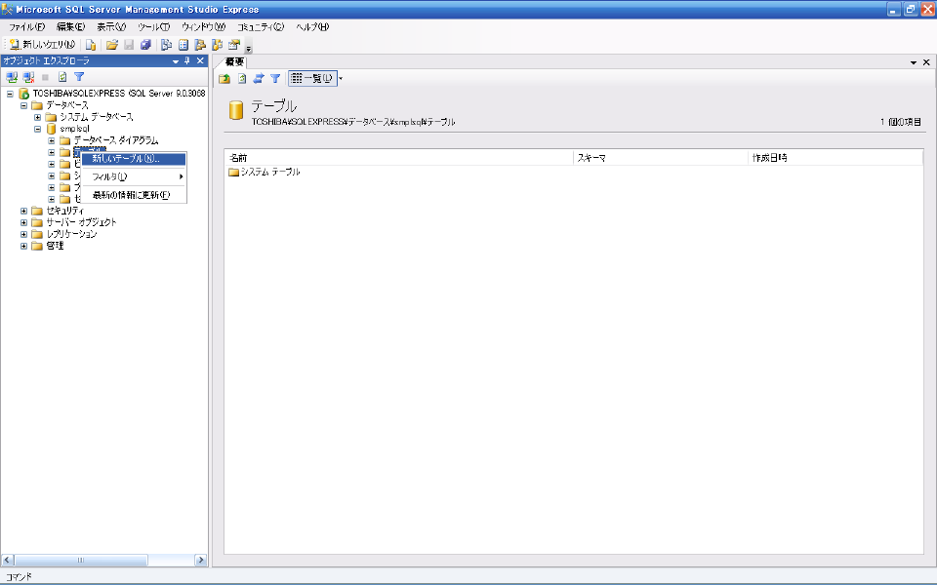
Task: Collapse the TOSHIBA\SQLEXPRESS server node
Action: coord(10,94)
